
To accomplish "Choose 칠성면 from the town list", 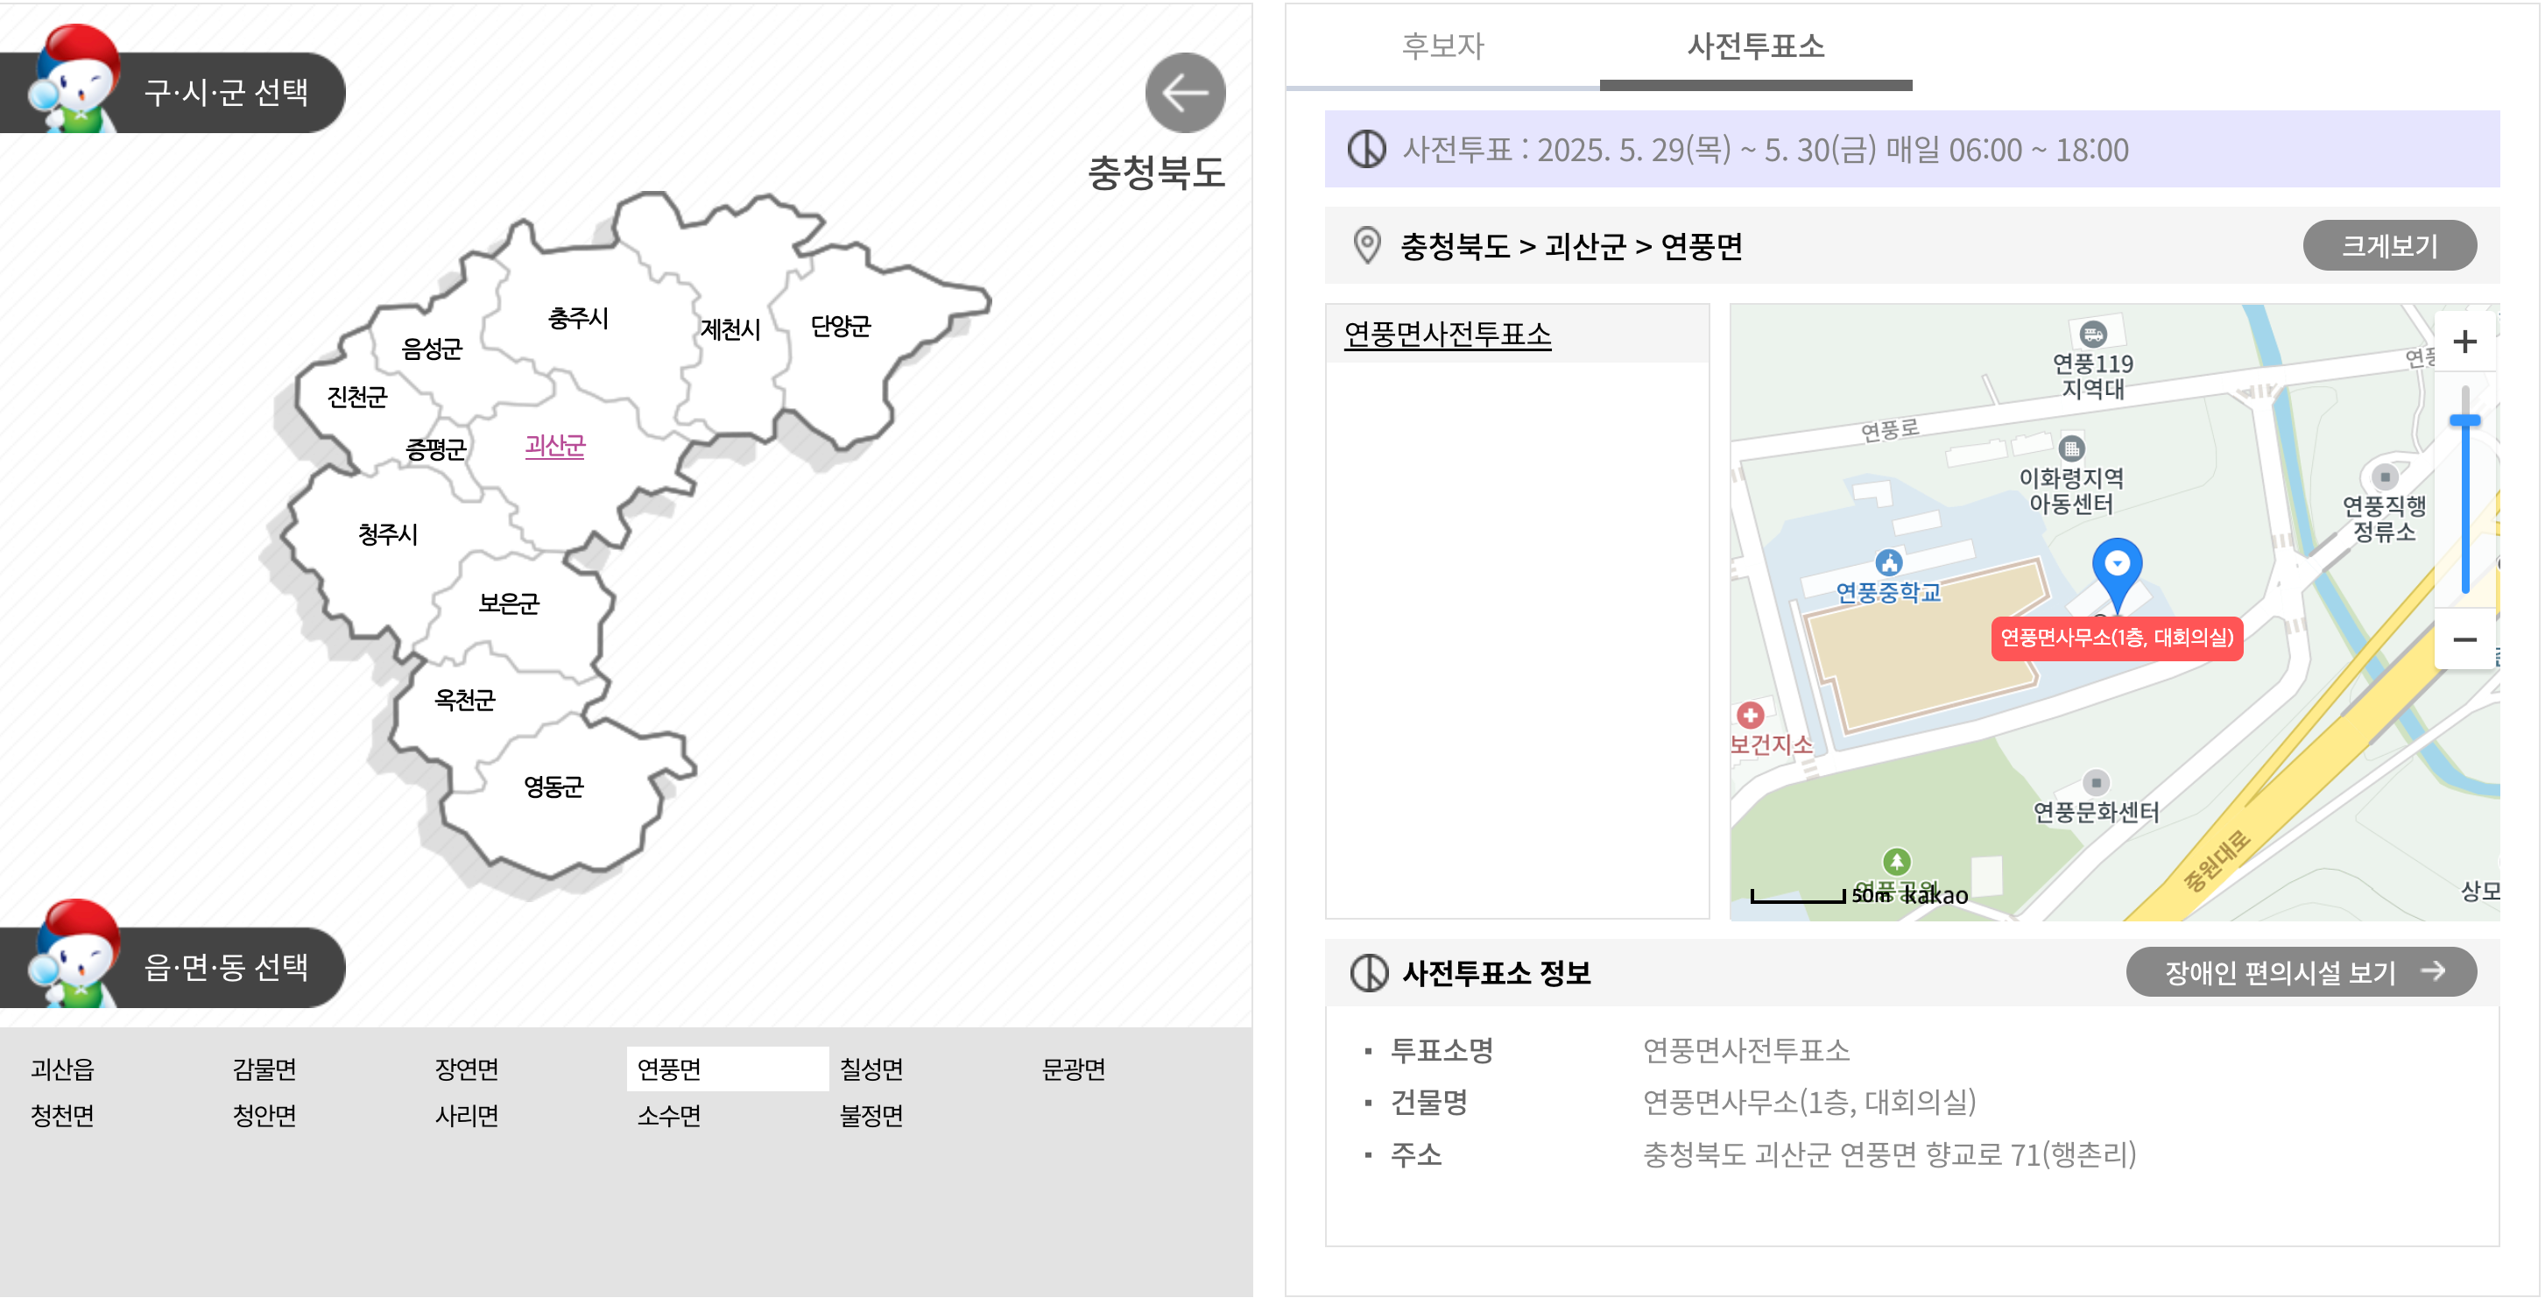I will [x=871, y=1069].
